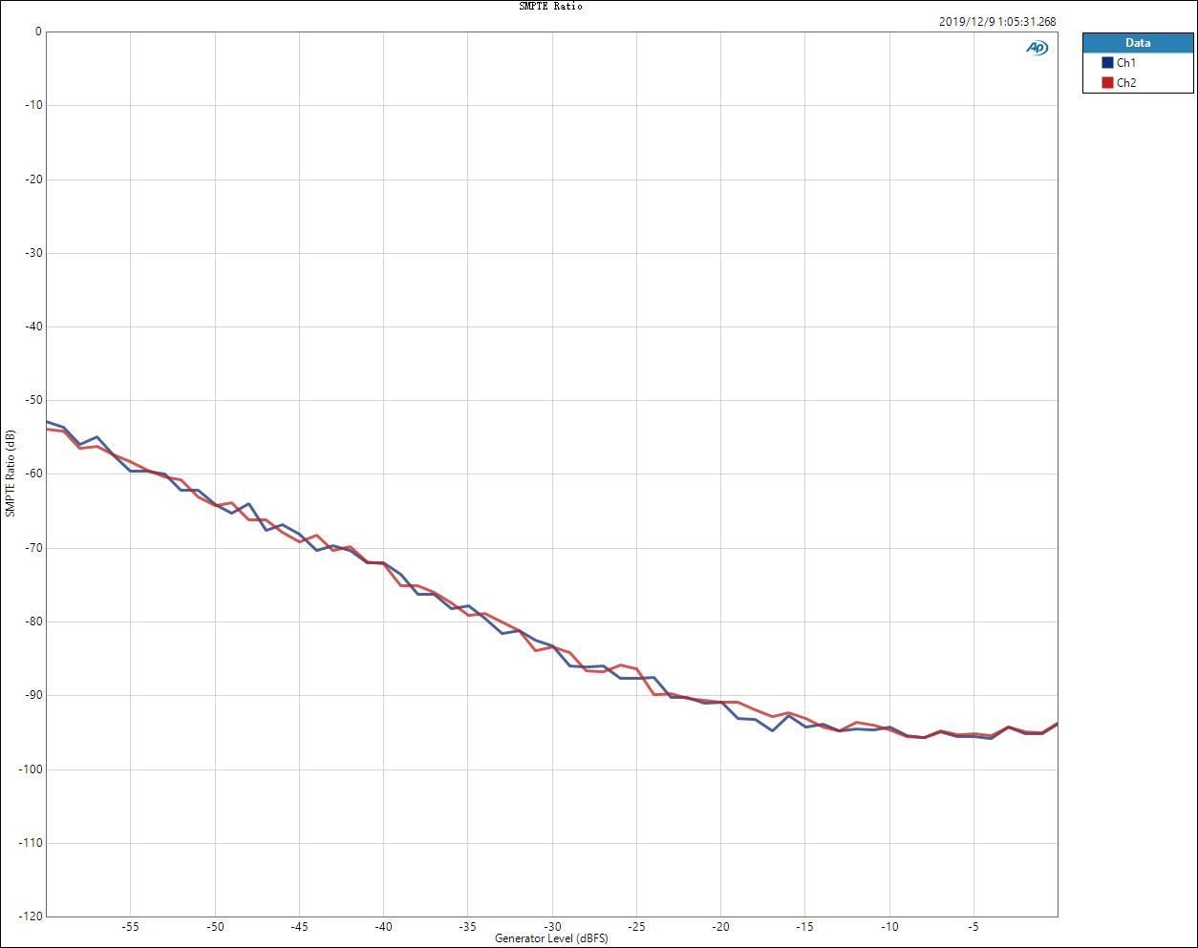Click the 2019/12/9 timestamp text
Image resolution: width=1198 pixels, height=948 pixels.
[996, 22]
